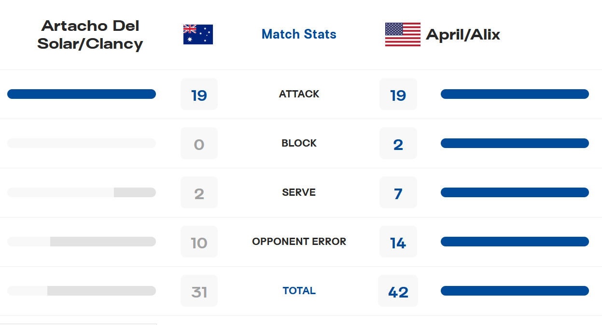Open the Match Stats heading link
The image size is (602, 325).
pos(299,34)
